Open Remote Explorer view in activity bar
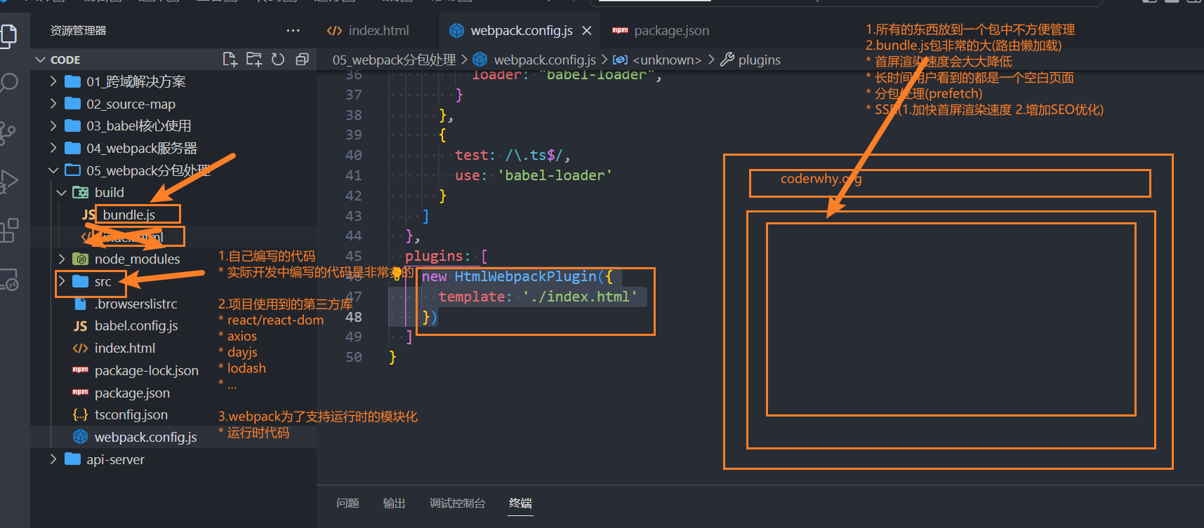The image size is (1204, 528). 8,279
